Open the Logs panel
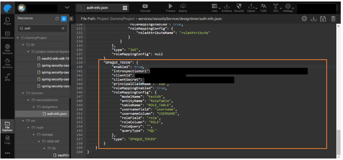The image size is (343, 160). click(7, 139)
